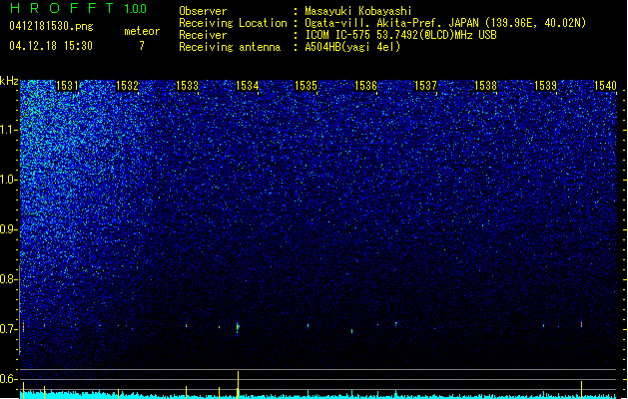The image size is (628, 399).
Task: Click the Observer label
Action: tap(203, 11)
